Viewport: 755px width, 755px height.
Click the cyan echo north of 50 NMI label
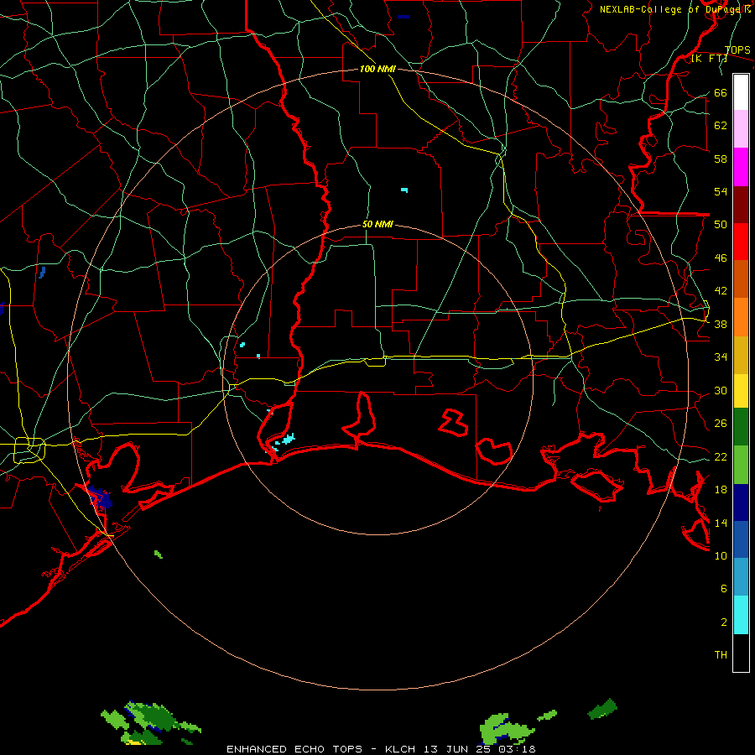(x=404, y=190)
